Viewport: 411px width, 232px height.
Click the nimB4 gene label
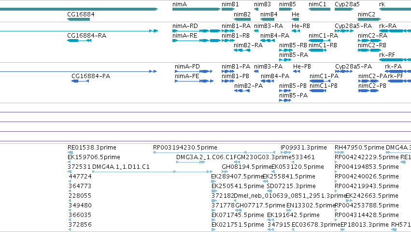click(269, 14)
